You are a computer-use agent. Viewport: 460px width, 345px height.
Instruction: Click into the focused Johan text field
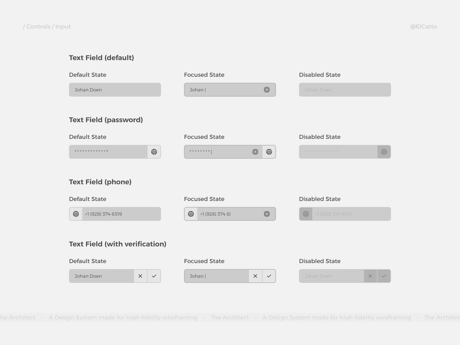tap(224, 90)
